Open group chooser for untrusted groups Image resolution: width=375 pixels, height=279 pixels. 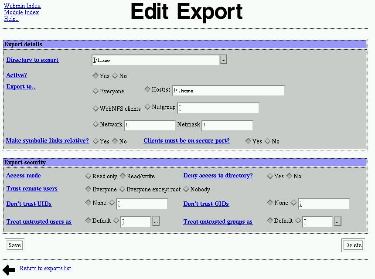[x=337, y=221]
